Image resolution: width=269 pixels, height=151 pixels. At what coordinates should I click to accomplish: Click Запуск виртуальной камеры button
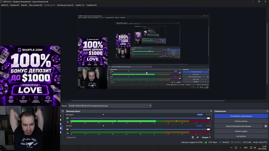pos(239,126)
